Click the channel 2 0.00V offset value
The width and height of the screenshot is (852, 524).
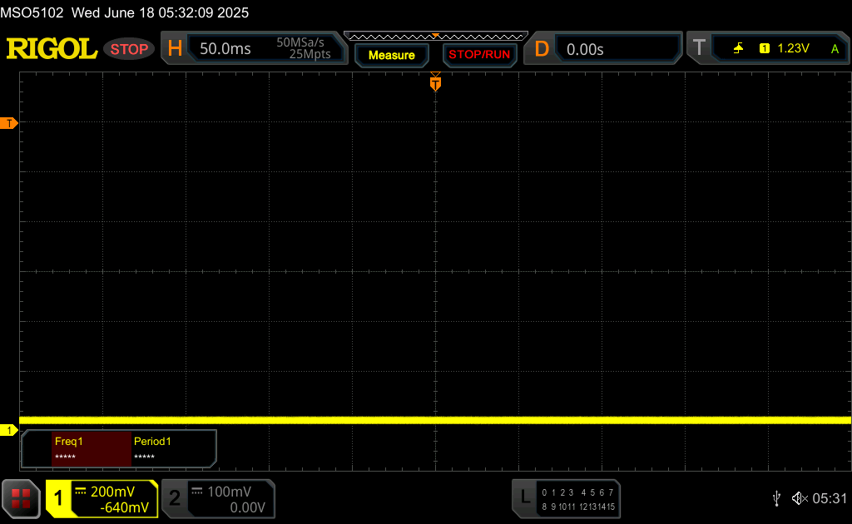pyautogui.click(x=247, y=507)
